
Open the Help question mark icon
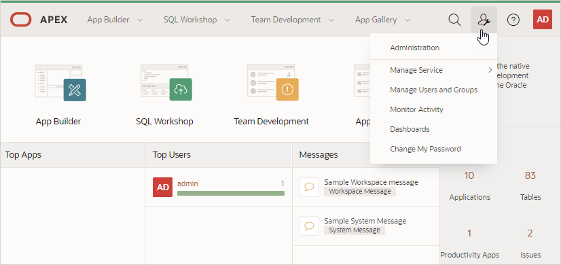tap(513, 20)
